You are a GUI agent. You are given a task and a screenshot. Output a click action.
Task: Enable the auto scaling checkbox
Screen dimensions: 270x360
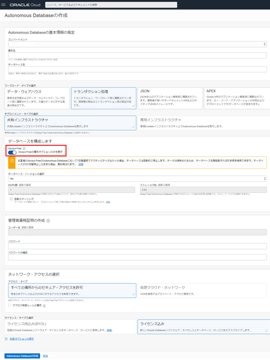(x=11, y=199)
